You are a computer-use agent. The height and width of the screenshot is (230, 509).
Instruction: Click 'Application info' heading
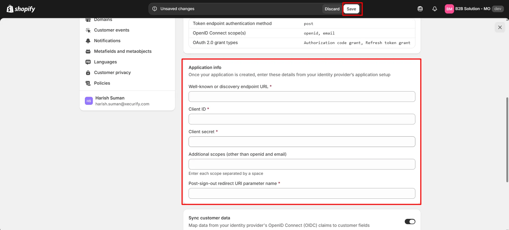[x=205, y=67]
